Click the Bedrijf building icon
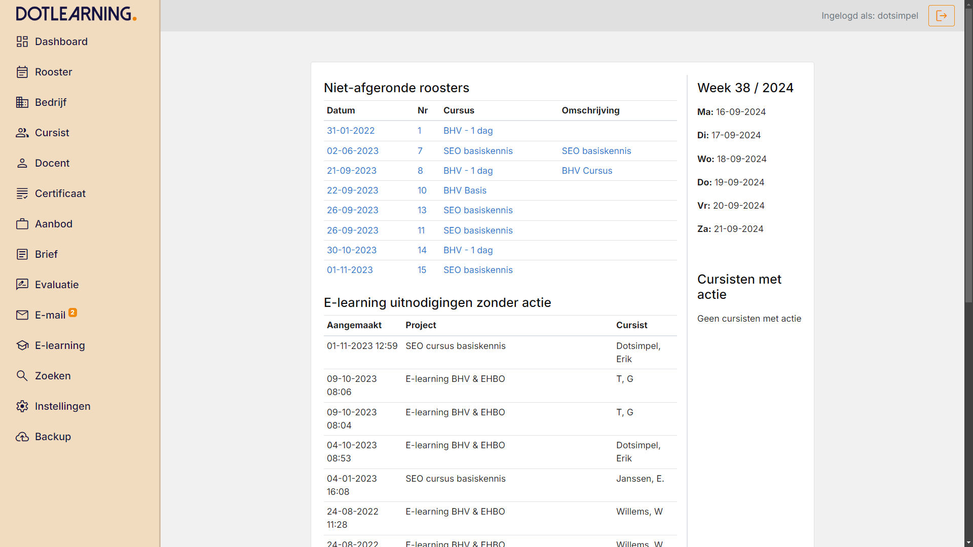Image resolution: width=973 pixels, height=547 pixels. click(22, 102)
